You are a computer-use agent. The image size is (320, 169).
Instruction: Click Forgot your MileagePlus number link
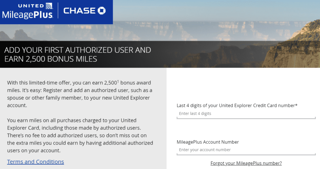click(x=246, y=163)
